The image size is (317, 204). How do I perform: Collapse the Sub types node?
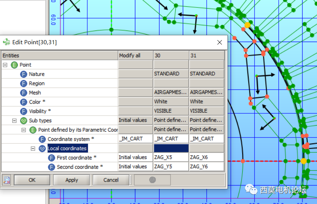click(x=14, y=120)
